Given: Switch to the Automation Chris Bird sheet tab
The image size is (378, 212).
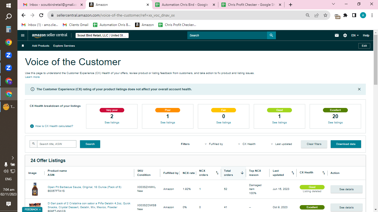Looking at the screenshot, I should tap(185, 5).
